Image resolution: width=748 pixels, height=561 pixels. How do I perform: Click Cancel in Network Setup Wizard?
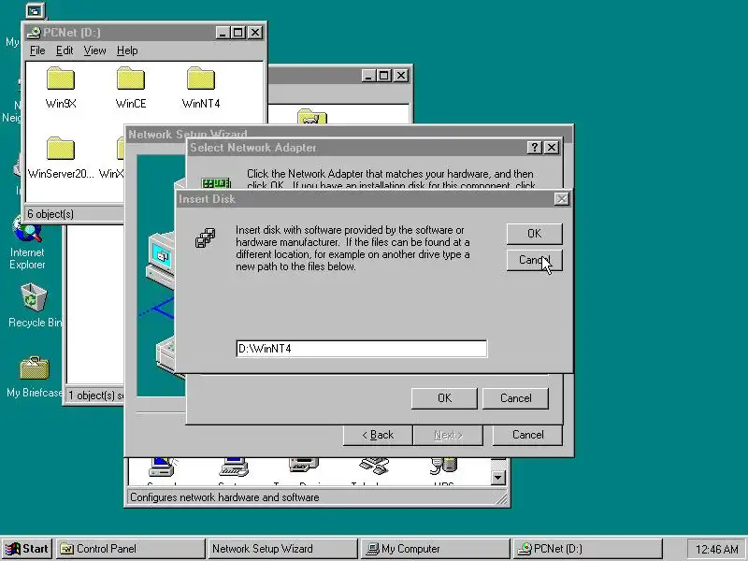point(527,435)
